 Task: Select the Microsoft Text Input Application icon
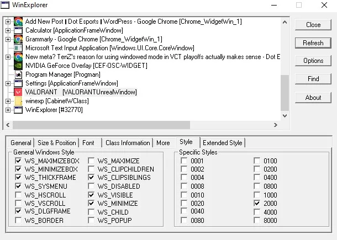pos(18,48)
